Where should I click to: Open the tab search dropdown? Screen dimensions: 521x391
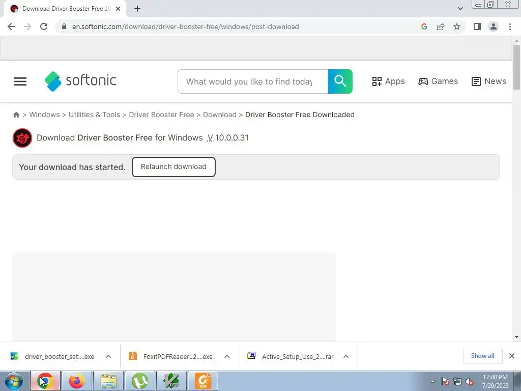pos(460,9)
